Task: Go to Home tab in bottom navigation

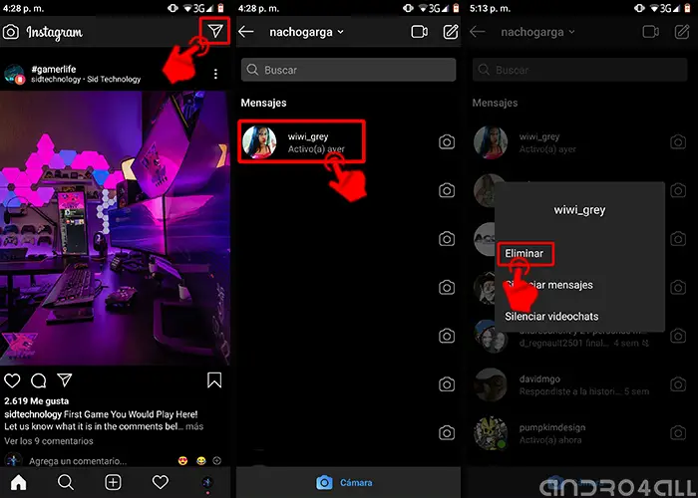Action: [x=18, y=482]
